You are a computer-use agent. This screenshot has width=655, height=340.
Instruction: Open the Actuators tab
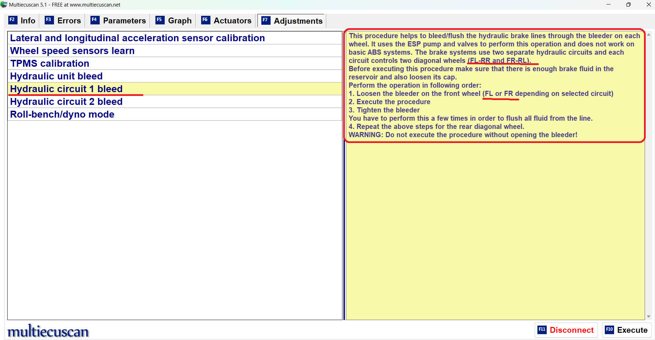(x=227, y=21)
